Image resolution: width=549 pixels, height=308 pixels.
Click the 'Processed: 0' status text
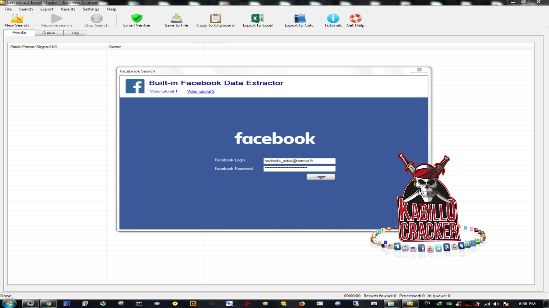pos(412,296)
